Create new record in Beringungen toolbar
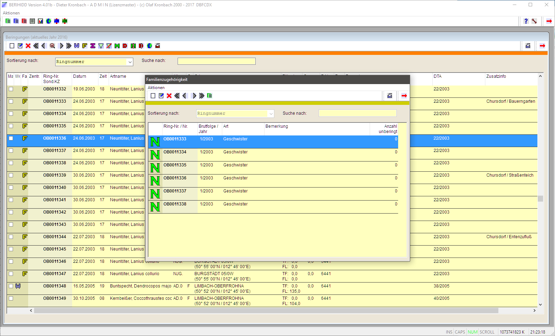Screen dimensions: 555x336 coord(12,46)
